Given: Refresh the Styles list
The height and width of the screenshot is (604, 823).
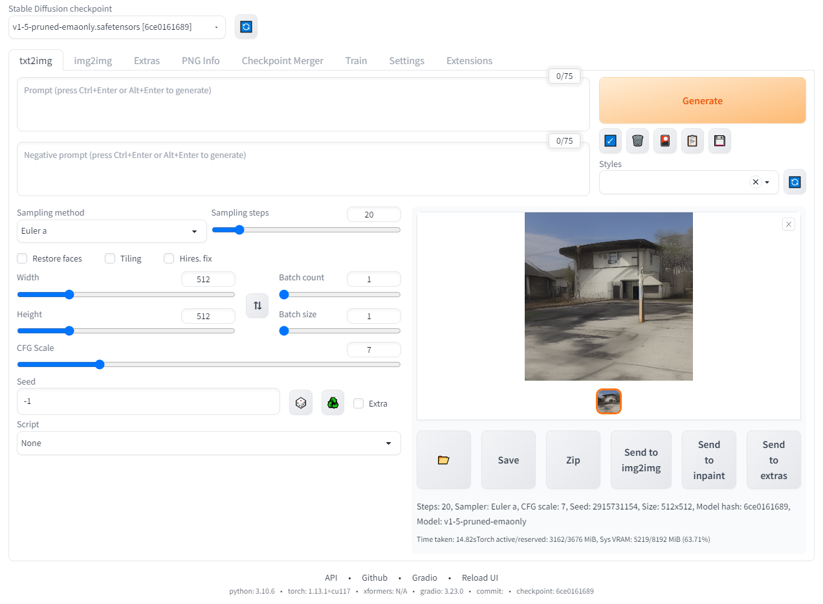Looking at the screenshot, I should [795, 182].
